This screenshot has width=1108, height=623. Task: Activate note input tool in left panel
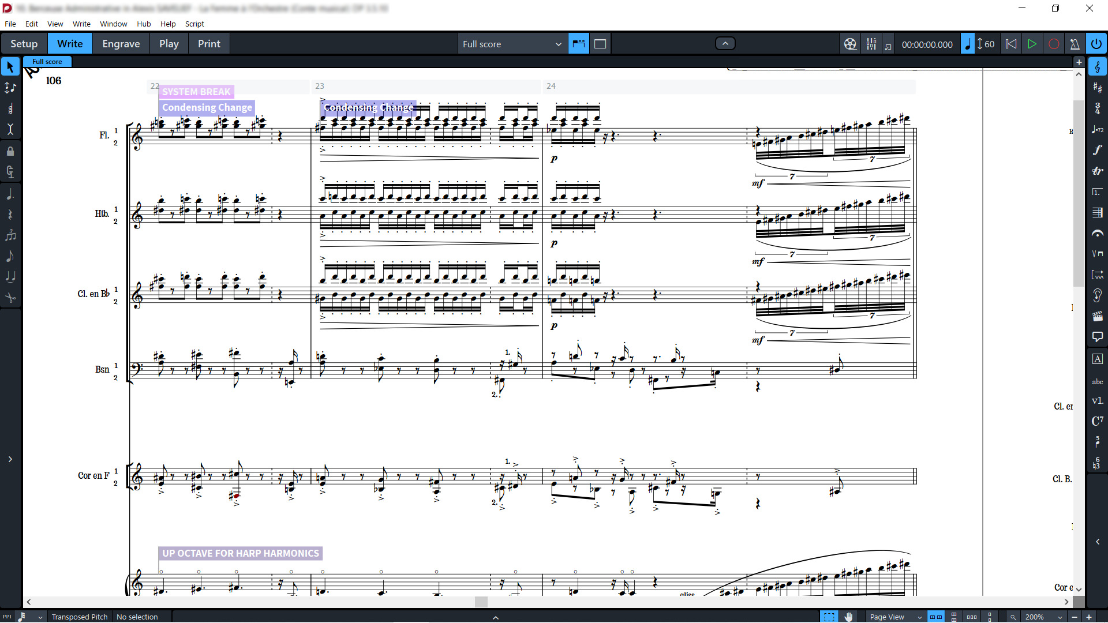click(x=10, y=88)
